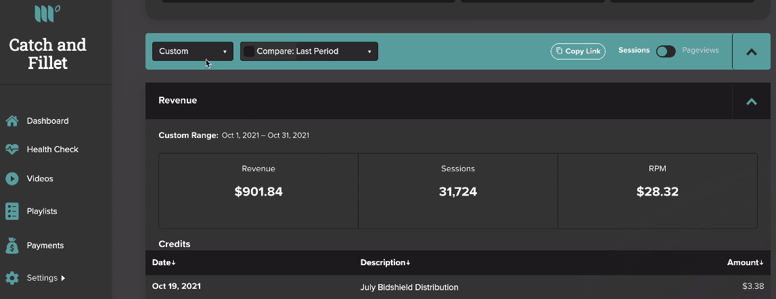The height and width of the screenshot is (299, 776).
Task: Click the Playlists list icon
Action: pyautogui.click(x=12, y=211)
